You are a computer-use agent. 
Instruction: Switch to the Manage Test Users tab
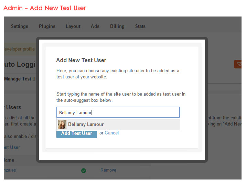pos(20,79)
